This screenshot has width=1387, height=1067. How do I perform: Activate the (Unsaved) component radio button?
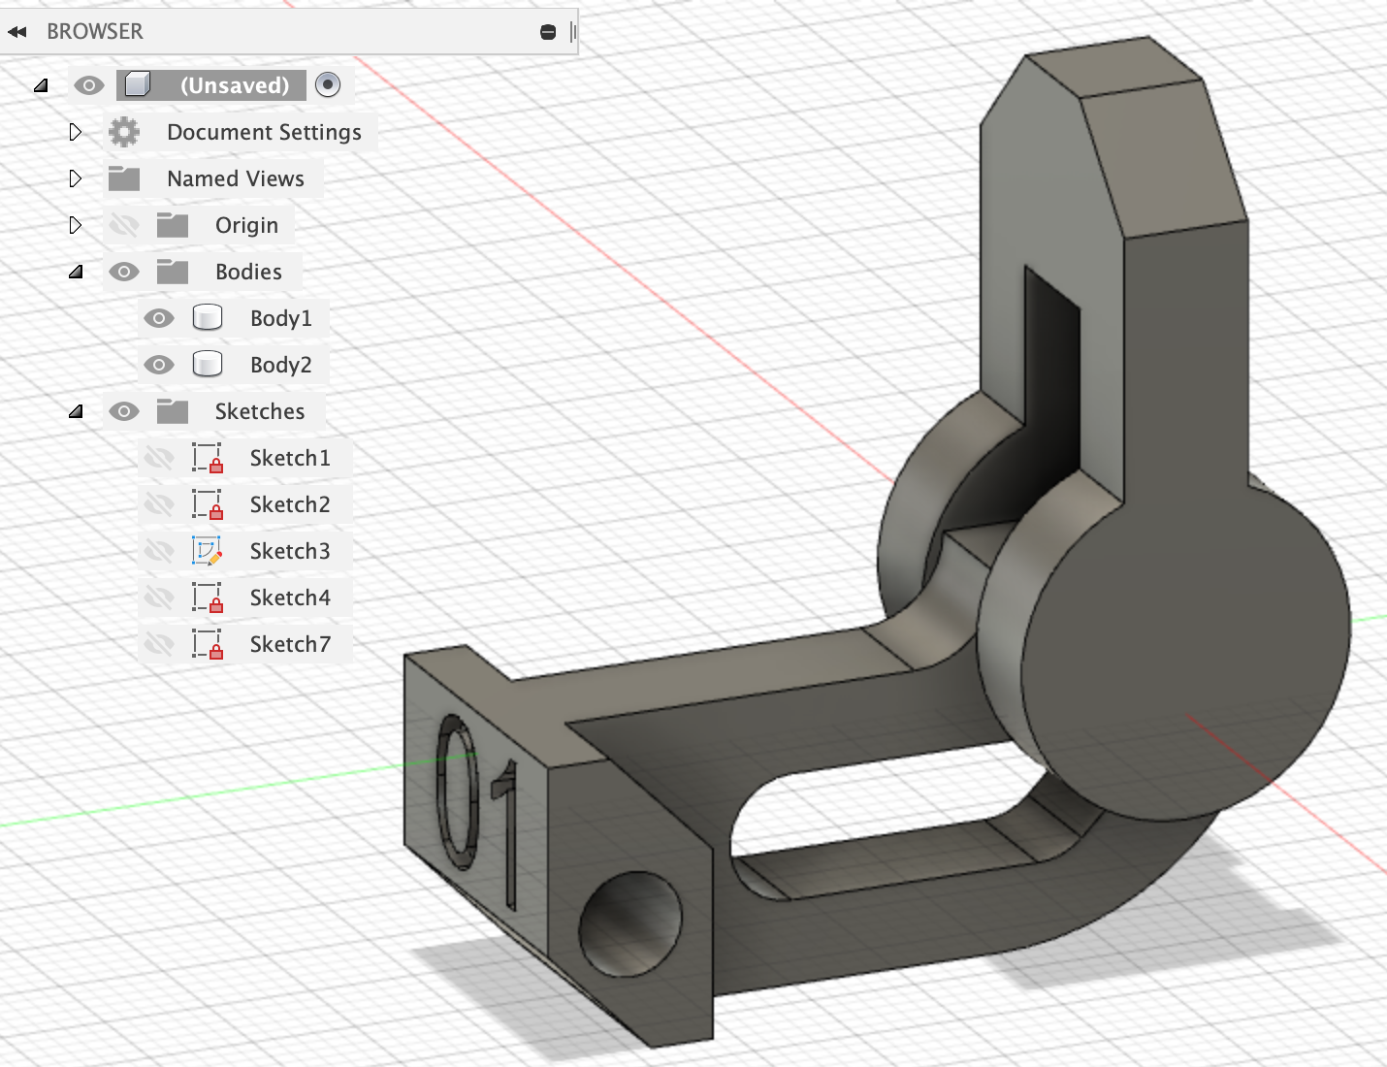(x=329, y=85)
